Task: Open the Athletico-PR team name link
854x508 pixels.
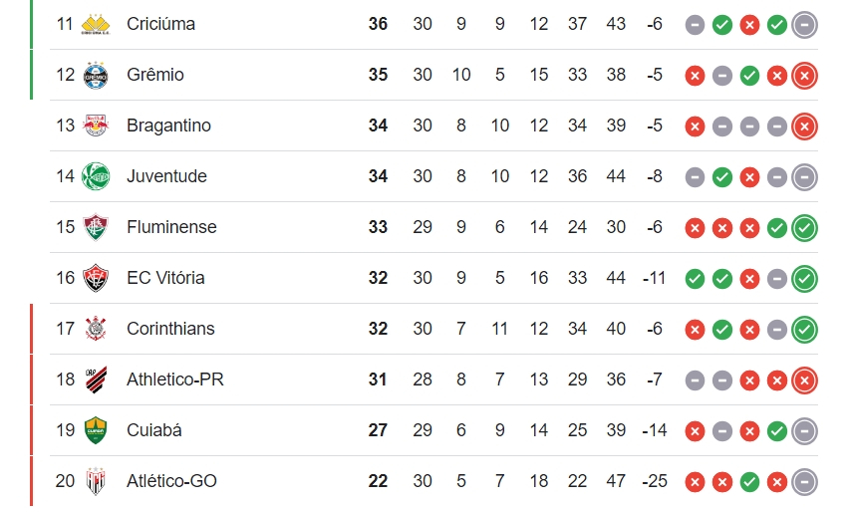Action: [x=174, y=380]
